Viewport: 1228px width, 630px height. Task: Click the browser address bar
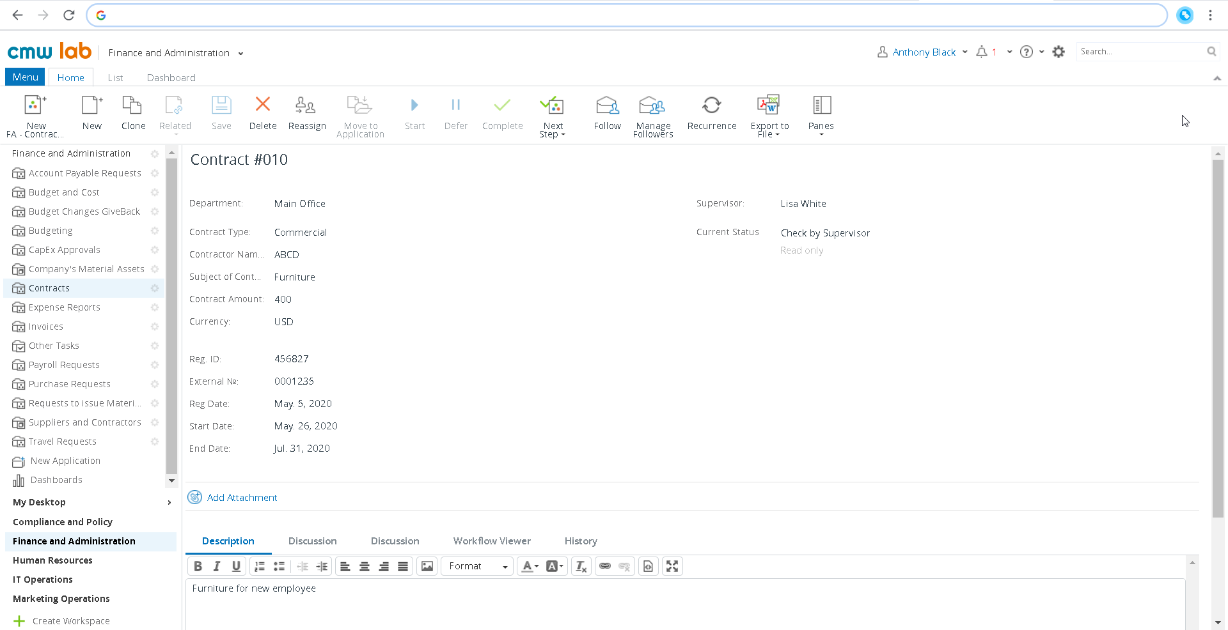coord(627,15)
